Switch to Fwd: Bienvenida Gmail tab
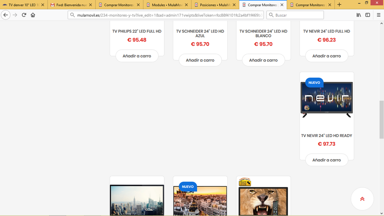Screen dimensions: 384x216 click(x=71, y=5)
